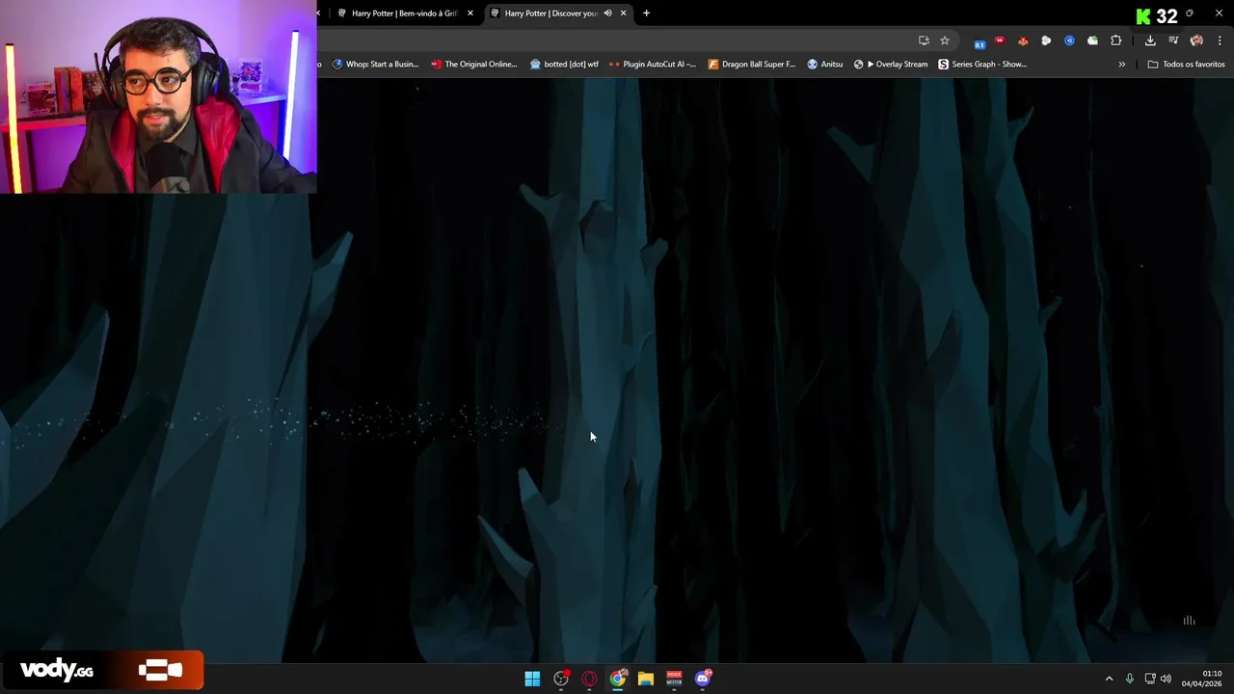This screenshot has height=694, width=1234.
Task: Close the 'Harry Potter | Discover your' tab
Action: (623, 13)
